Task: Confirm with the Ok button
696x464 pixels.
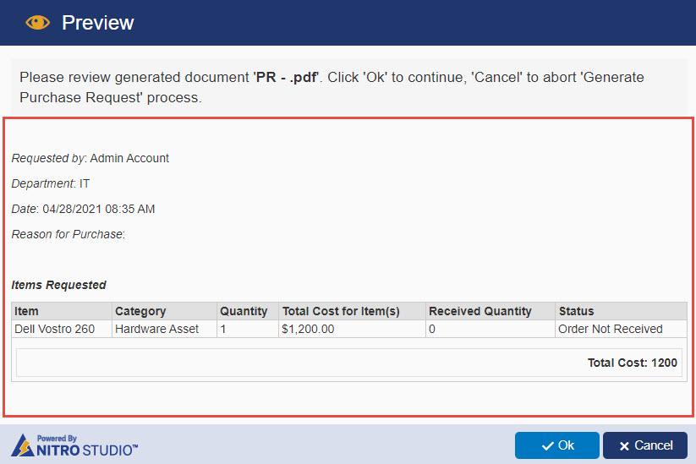Action: point(557,445)
